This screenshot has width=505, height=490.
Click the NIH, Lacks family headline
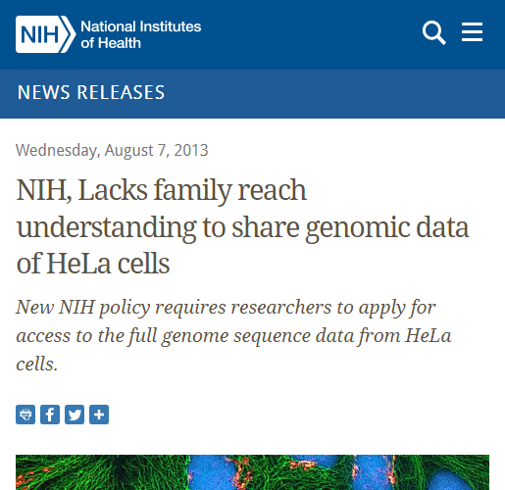[242, 226]
